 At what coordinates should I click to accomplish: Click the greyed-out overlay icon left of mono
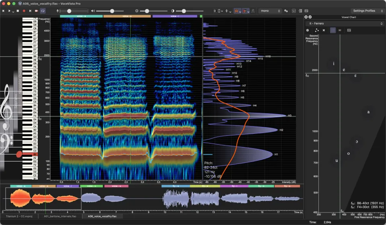(x=253, y=11)
